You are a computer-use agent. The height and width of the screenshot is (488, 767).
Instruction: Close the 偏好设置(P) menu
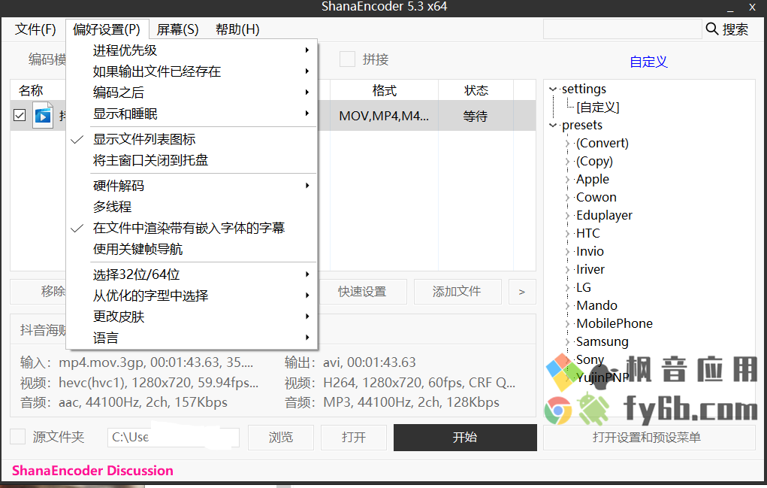tap(107, 29)
